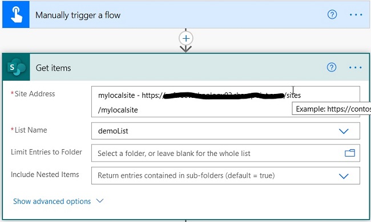371x222 pixels.
Task: Click the List Name label
Action: point(31,130)
